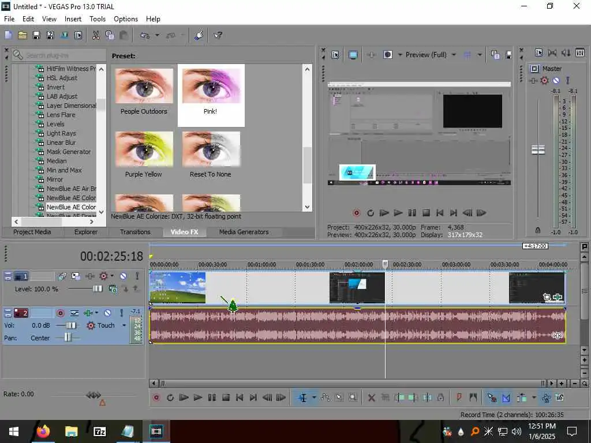This screenshot has width=591, height=443.
Task: Open the preview Overlays grid dropdown arrow
Action: 480,55
